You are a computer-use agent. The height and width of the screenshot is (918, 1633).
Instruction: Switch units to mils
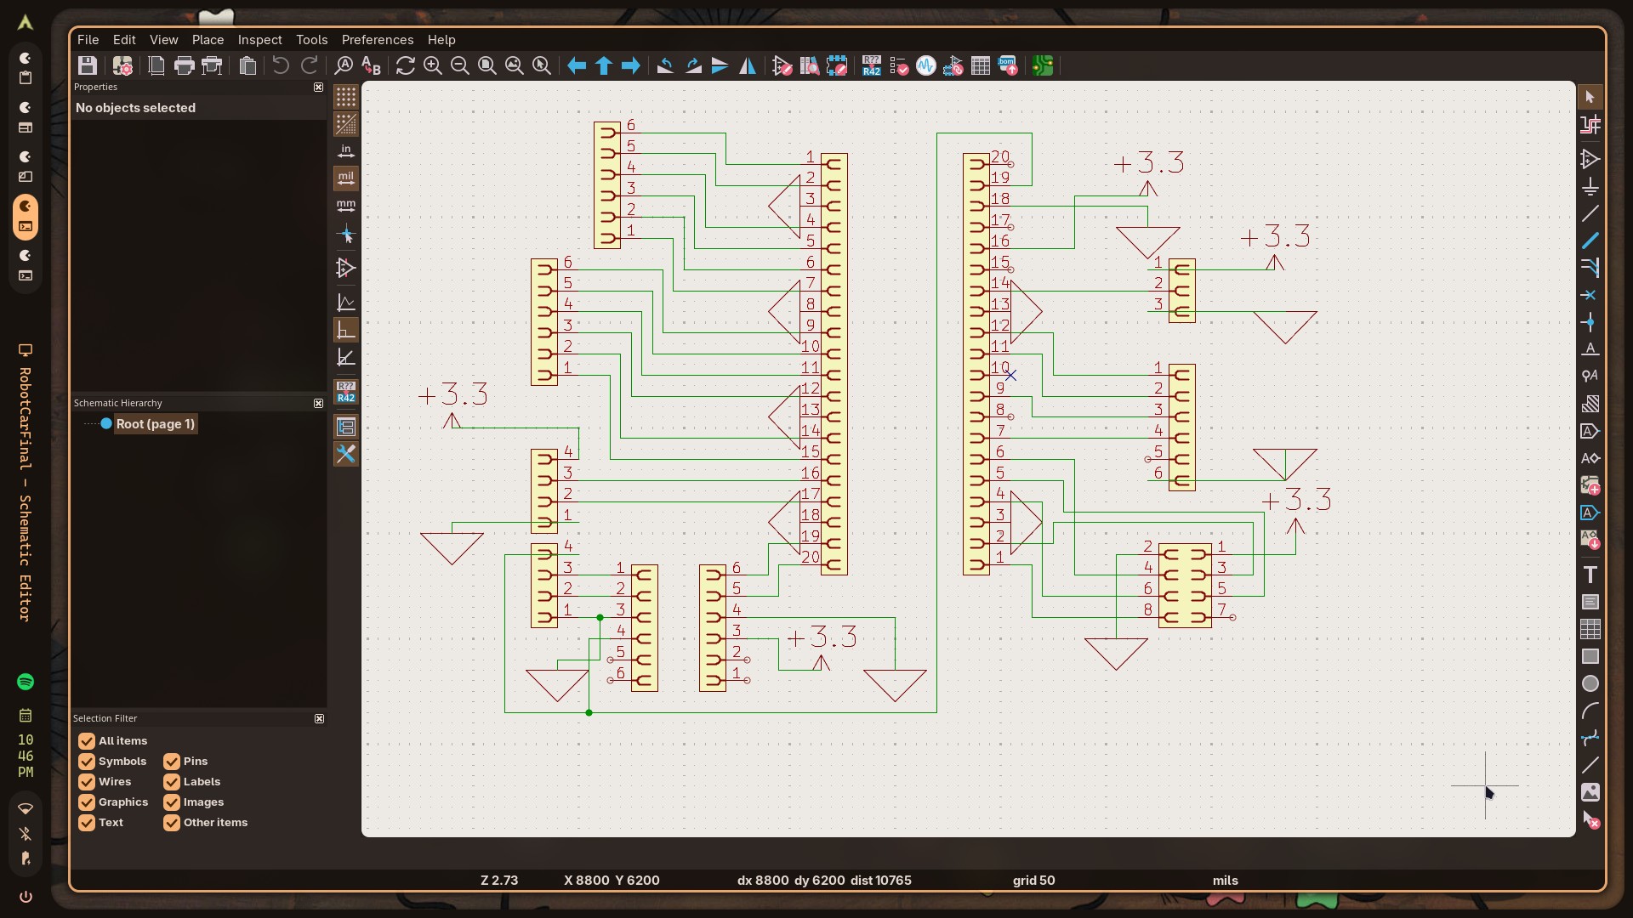pos(345,178)
